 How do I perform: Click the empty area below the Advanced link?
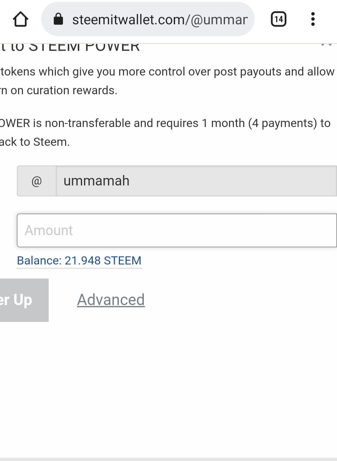coord(168,387)
